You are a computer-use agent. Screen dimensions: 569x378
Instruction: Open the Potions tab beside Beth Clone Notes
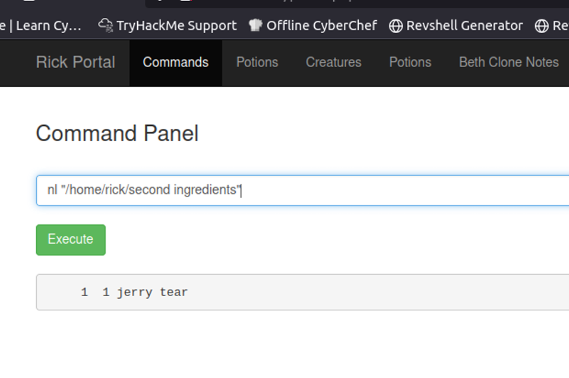click(410, 62)
